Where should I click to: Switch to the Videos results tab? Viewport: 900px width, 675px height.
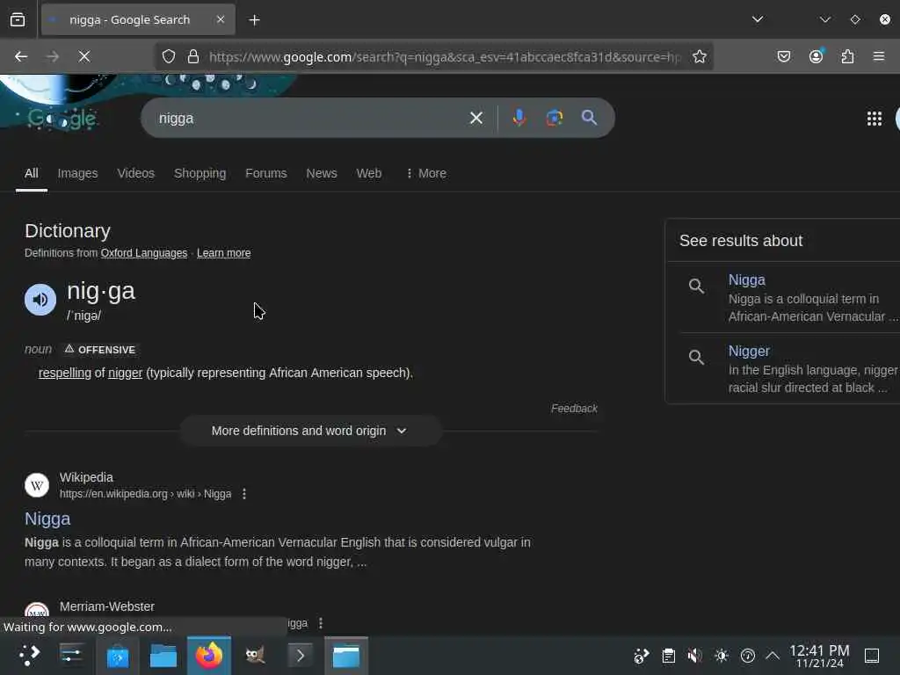136,173
